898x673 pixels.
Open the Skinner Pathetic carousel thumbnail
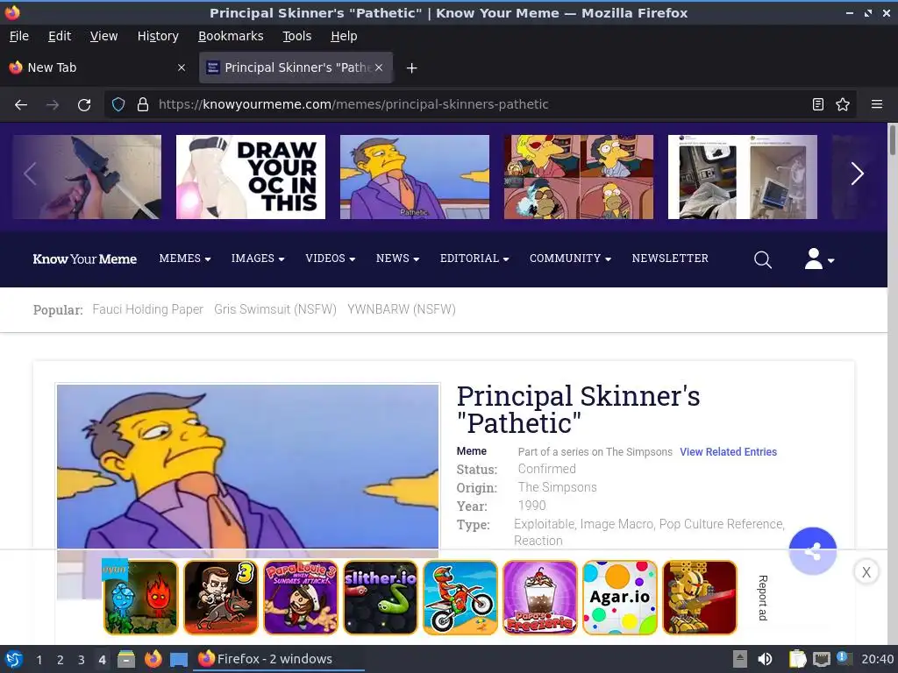[x=415, y=177]
